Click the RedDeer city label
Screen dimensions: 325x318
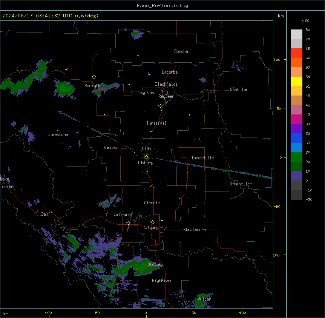pyautogui.click(x=166, y=96)
